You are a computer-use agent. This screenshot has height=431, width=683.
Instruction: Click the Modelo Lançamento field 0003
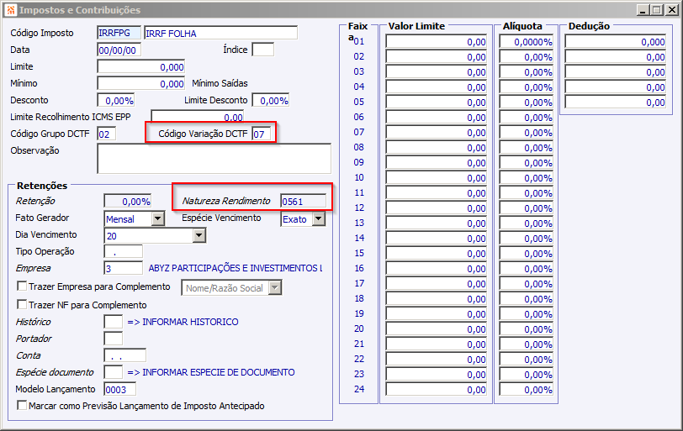[x=119, y=389]
